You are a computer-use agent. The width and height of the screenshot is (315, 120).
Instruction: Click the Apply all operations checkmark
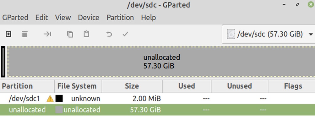[125, 34]
